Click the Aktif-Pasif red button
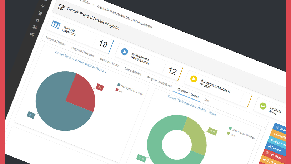This screenshot has width=291, height=164. (x=274, y=155)
